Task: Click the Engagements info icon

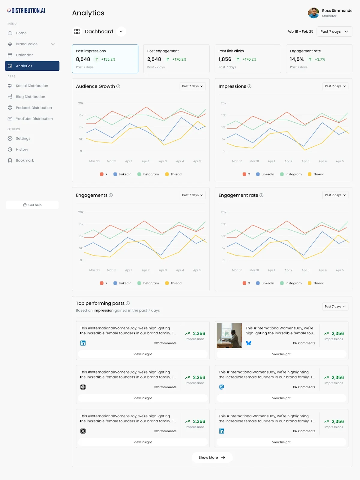Action: click(x=111, y=195)
